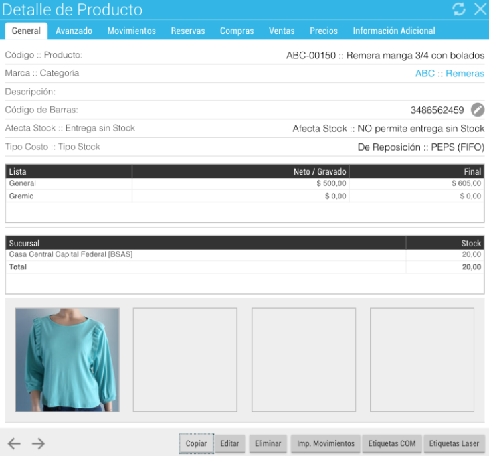Viewport: 489px width, 456px height.
Task: Click product name ABC-00150 Remera manga 3/4
Action: [385, 56]
